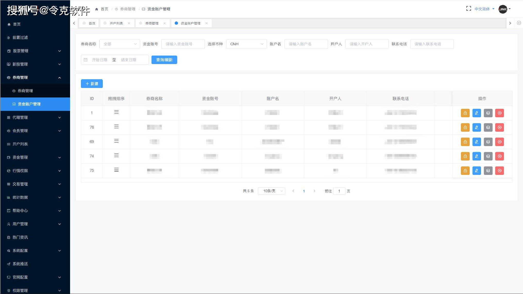523x294 pixels.
Task: Close the 券商管理 tab
Action: 164,23
